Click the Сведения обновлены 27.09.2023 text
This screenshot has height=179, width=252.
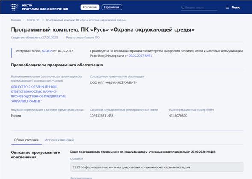[34, 38]
